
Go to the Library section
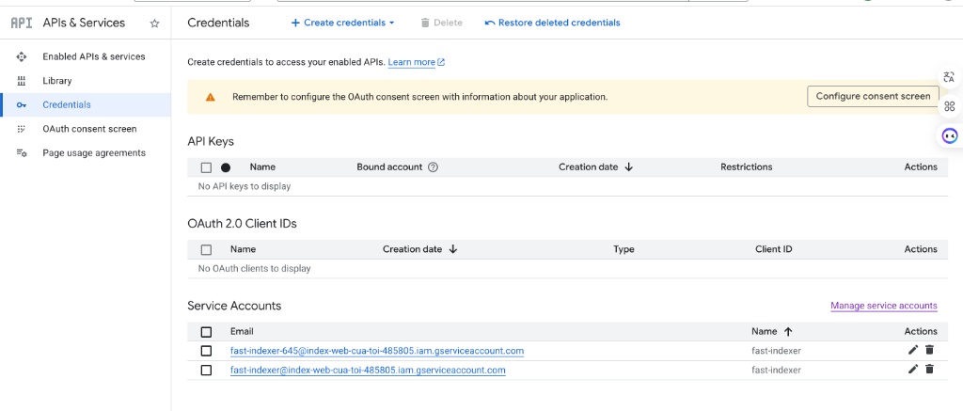point(57,81)
